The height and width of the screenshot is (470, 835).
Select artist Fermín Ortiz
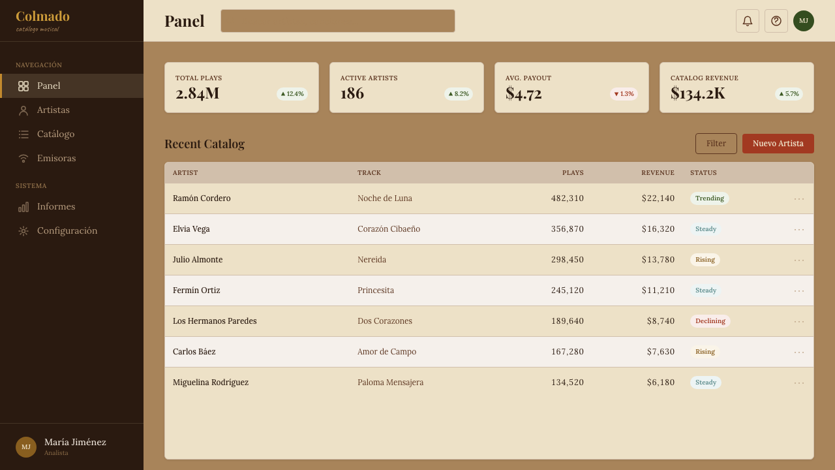(x=196, y=290)
